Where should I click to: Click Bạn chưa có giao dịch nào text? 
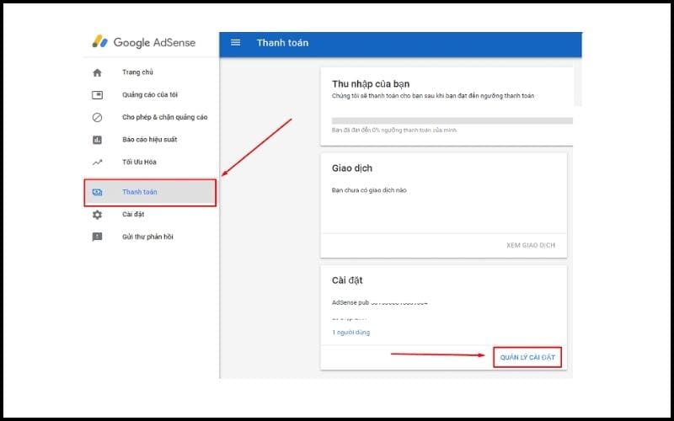[x=369, y=190]
